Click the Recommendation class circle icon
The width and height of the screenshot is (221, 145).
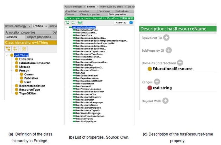(17, 86)
